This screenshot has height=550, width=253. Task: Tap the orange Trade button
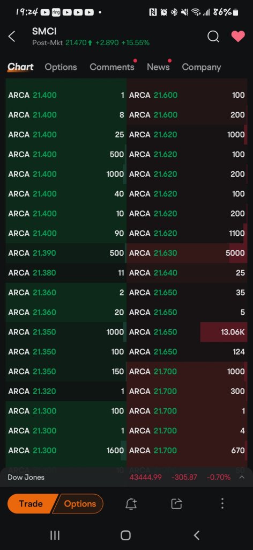(31, 504)
